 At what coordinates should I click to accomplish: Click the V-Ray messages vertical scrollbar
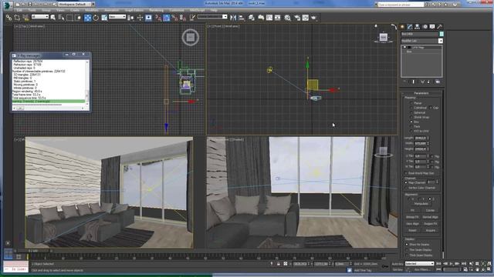[x=87, y=83]
